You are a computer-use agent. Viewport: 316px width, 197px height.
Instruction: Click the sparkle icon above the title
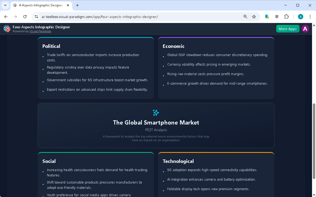(x=156, y=113)
